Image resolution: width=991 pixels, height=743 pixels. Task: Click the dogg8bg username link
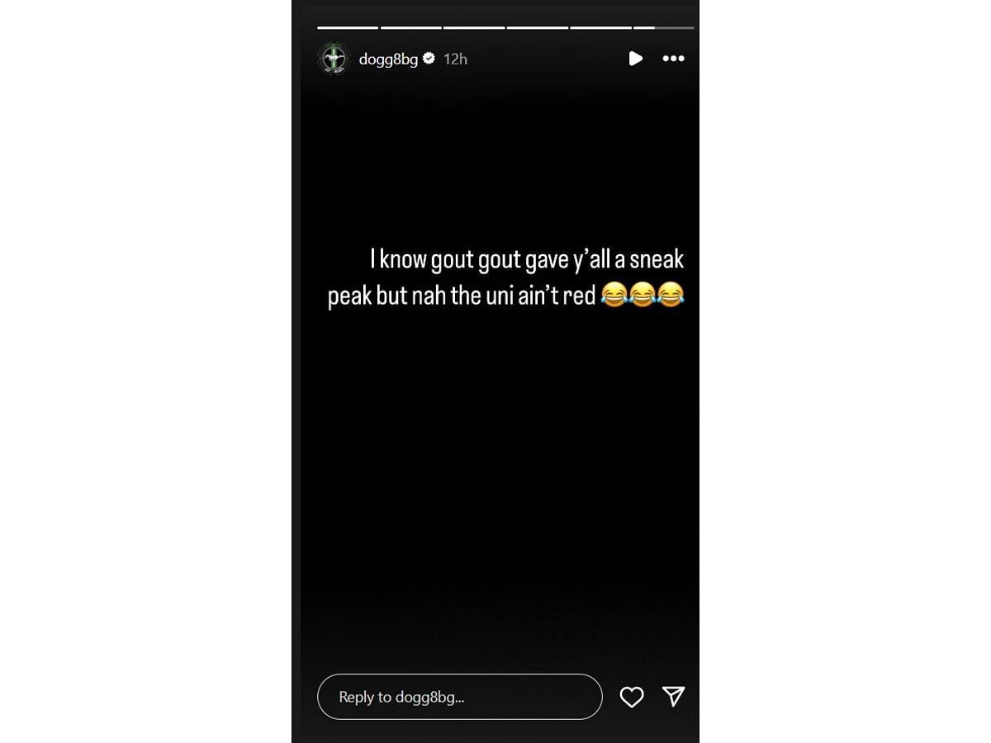pyautogui.click(x=388, y=59)
